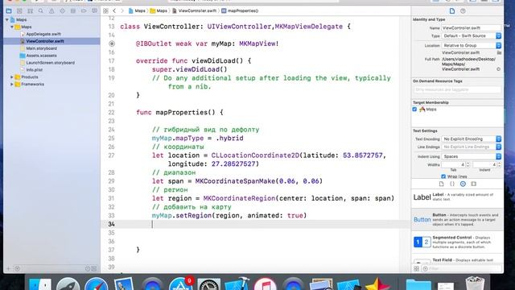
Task: Click the reveal-in-Finder arrow beside Full Path
Action: pyautogui.click(x=499, y=69)
